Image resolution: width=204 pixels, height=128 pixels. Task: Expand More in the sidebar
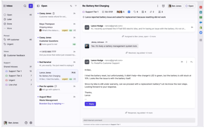pyautogui.click(x=8, y=28)
